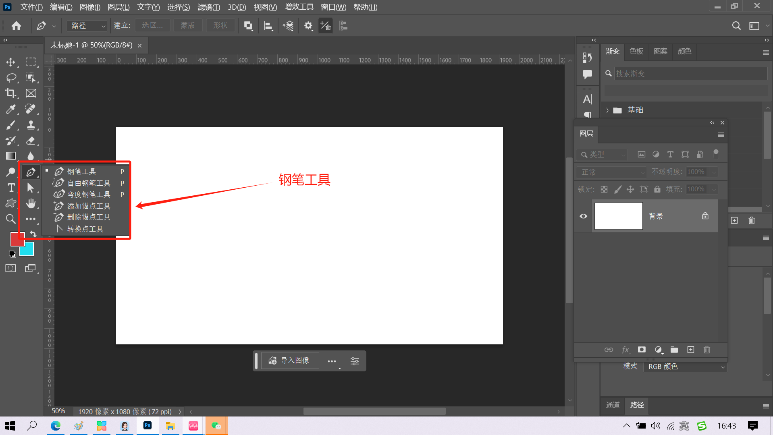Screen dimensions: 773x435
Task: Open the opacity 100% dropdown arrow
Action: (x=714, y=172)
